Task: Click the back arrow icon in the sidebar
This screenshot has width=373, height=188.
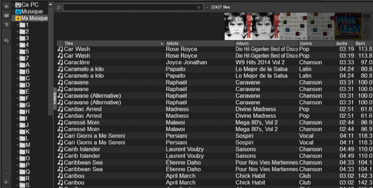Action: 7,40
